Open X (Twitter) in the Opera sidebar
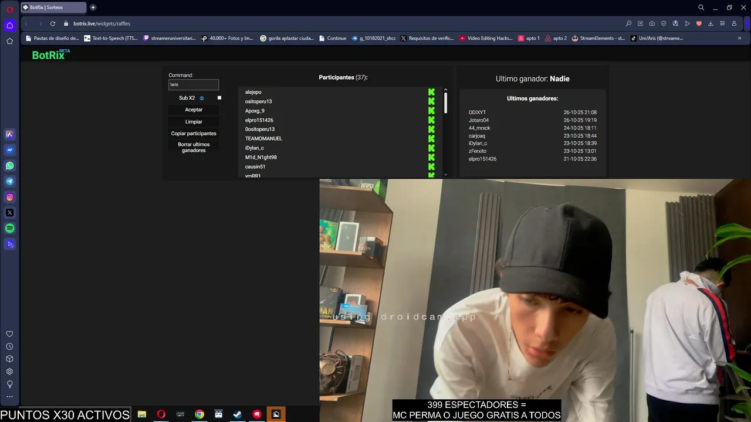The image size is (751, 422). [x=9, y=213]
